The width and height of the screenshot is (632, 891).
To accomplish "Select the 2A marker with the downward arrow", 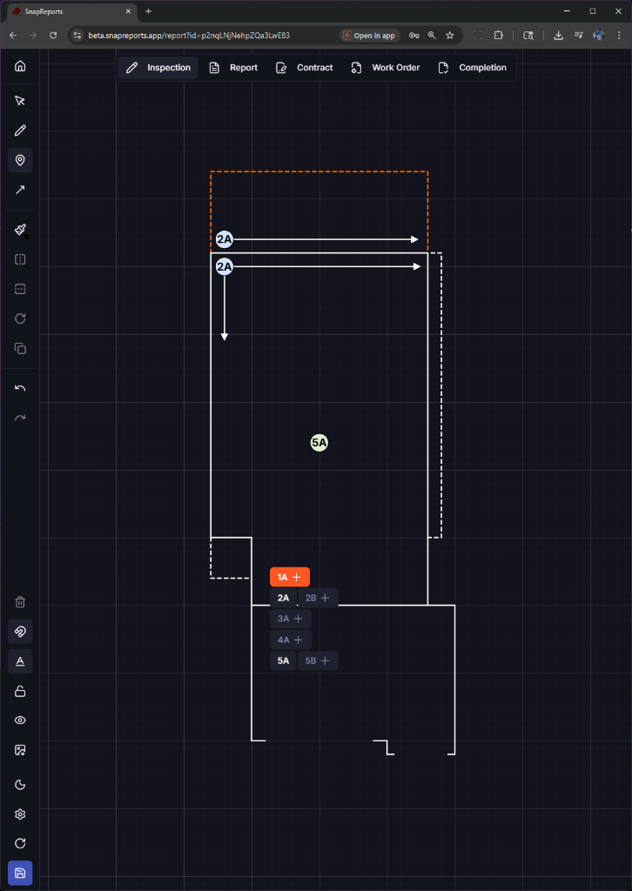I will [x=225, y=266].
